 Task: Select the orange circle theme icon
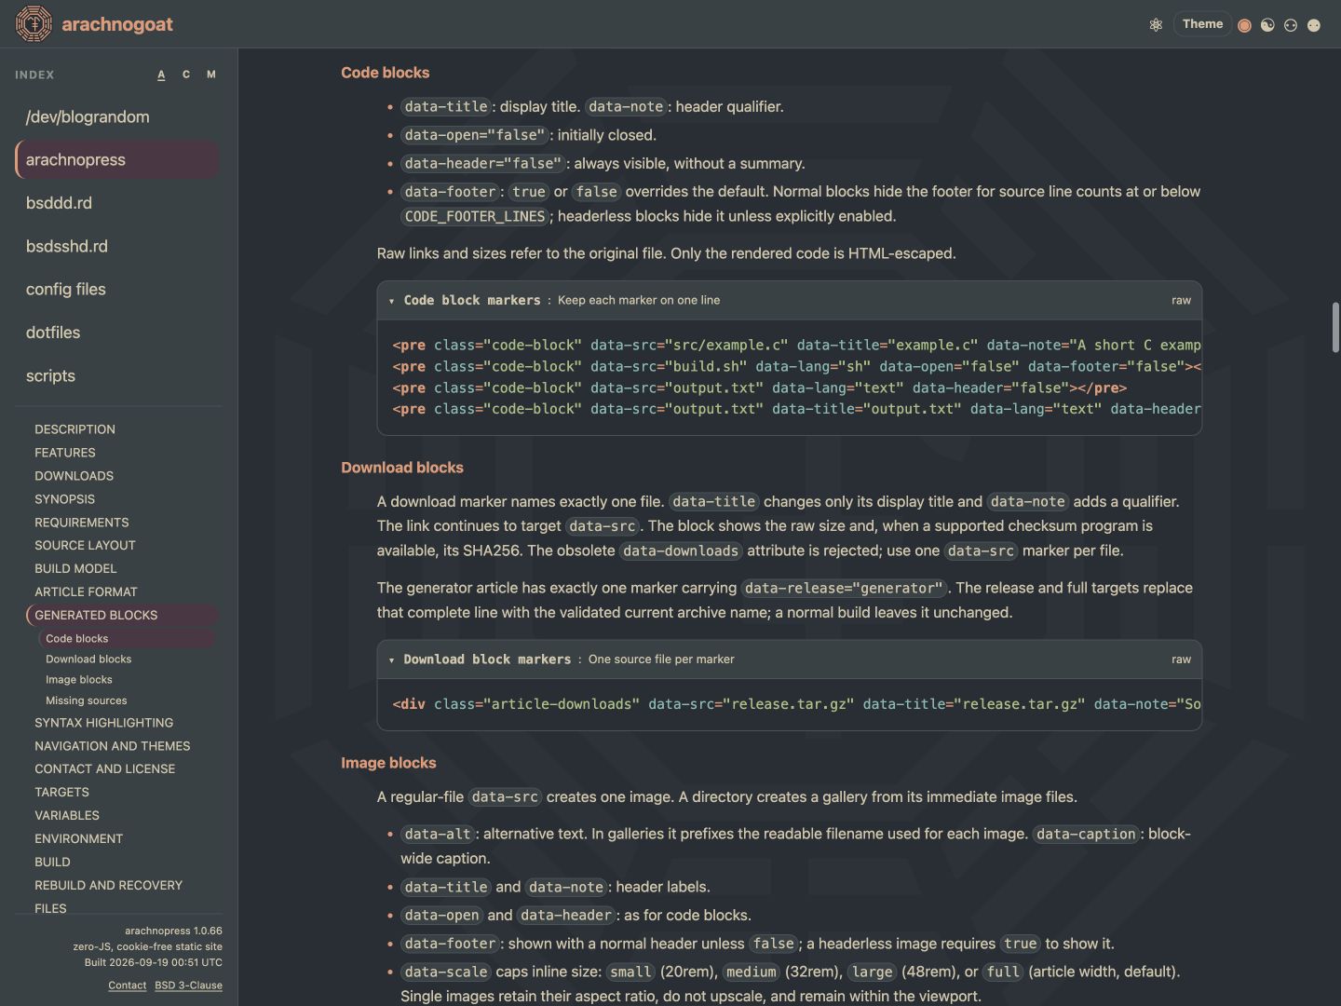[1244, 25]
